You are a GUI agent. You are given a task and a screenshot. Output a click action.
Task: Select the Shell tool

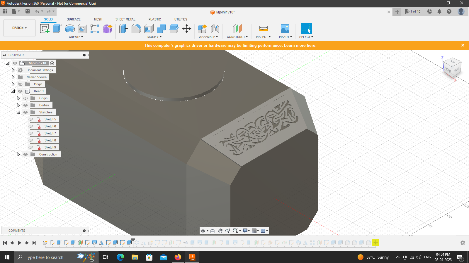149,28
